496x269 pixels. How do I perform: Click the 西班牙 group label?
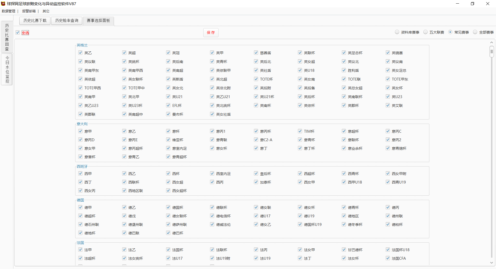point(82,167)
